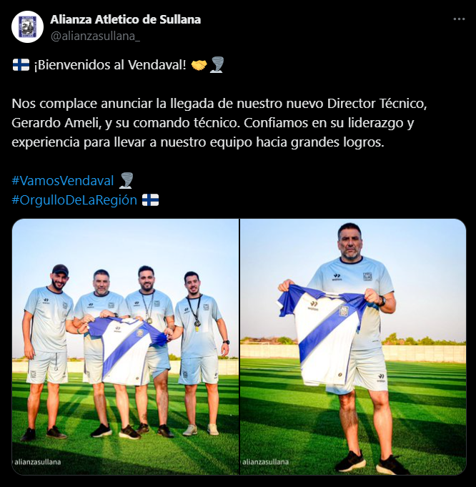Viewport: 476px width, 487px height.
Task: Click the man wearing a cap in the left photo
Action: (48, 352)
